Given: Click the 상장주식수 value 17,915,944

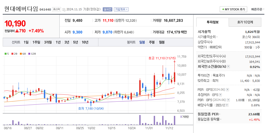Looking at the screenshot, I should coord(252,42).
